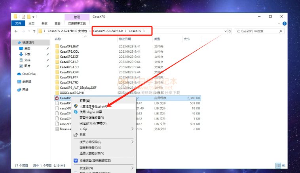Sort by the 名称 column header
The image size is (300, 173).
[58, 39]
